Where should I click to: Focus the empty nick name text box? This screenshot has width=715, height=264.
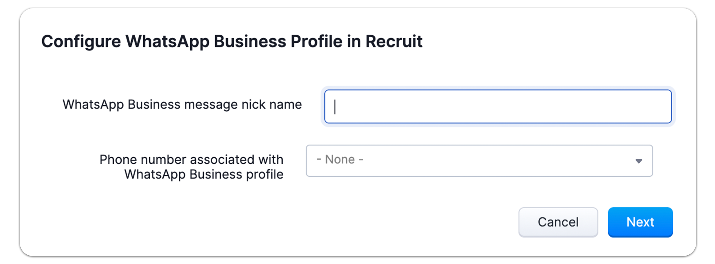click(498, 107)
